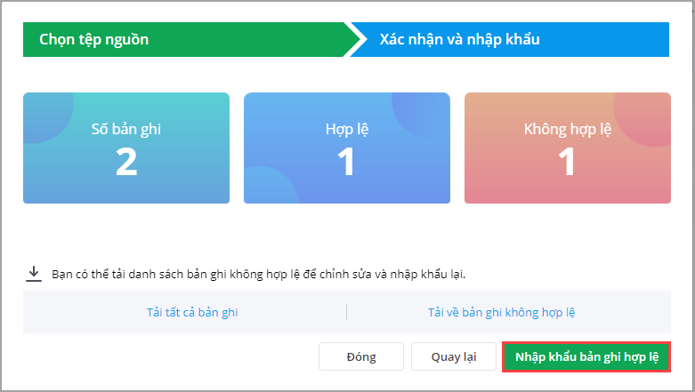Screen dimensions: 695x392
Task: Click the count 1 under 'Hợp lệ'
Action: [x=347, y=161]
